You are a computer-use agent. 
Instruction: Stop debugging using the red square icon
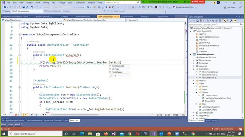110,7
